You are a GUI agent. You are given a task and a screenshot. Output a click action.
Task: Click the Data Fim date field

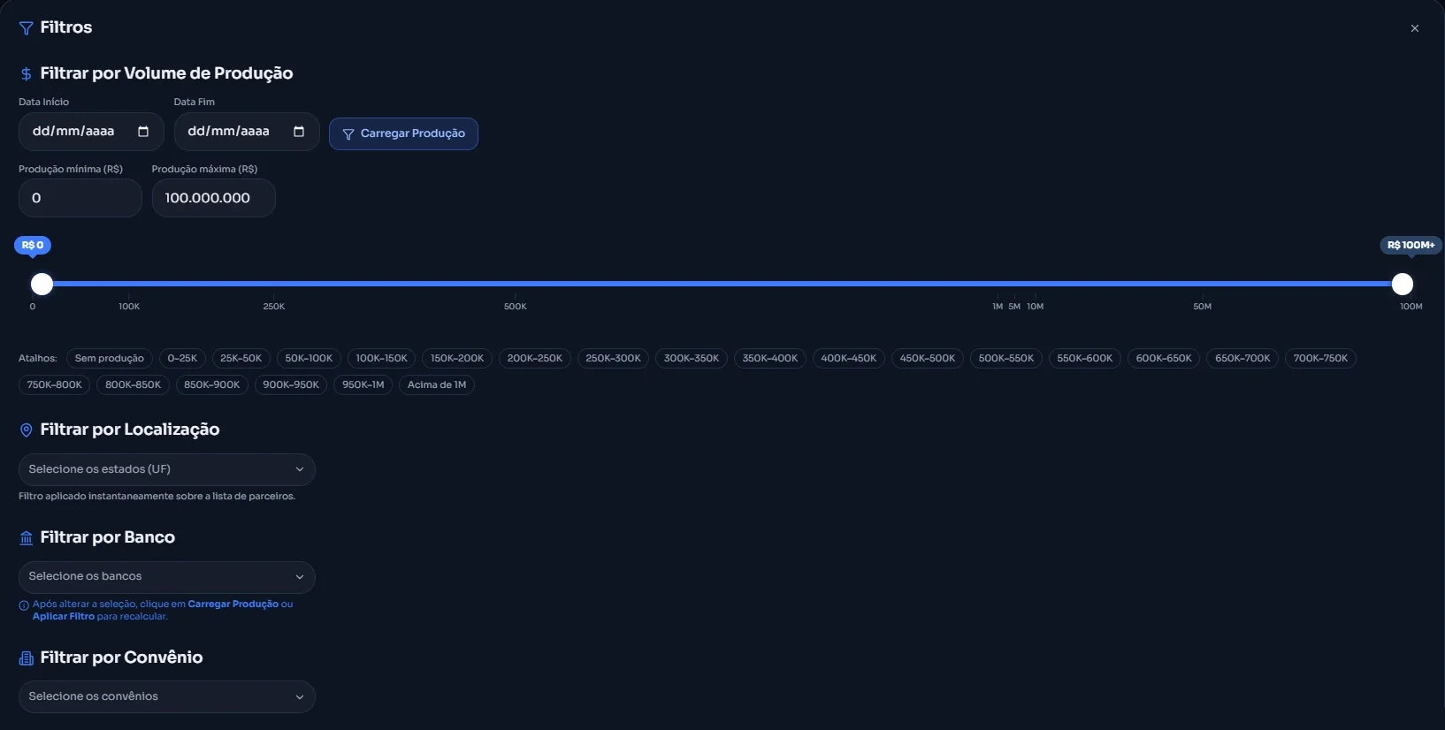247,132
